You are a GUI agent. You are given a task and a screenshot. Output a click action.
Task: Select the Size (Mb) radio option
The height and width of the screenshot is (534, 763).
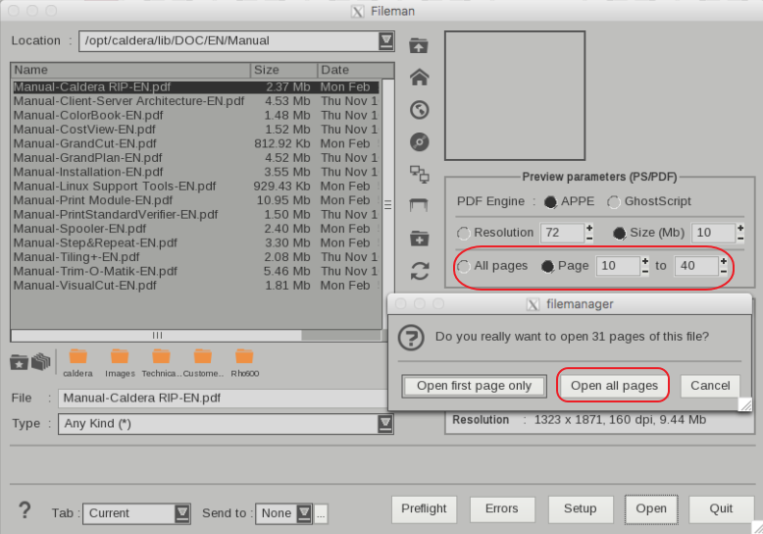pyautogui.click(x=619, y=234)
